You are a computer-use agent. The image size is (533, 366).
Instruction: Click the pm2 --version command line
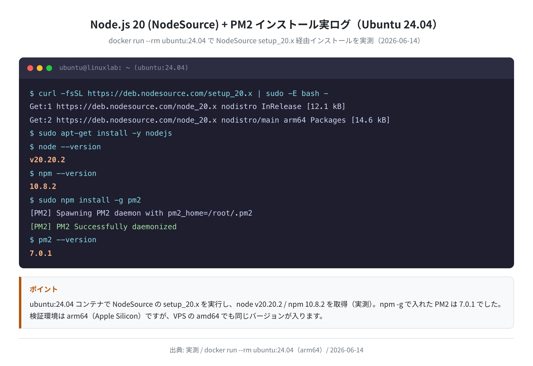pyautogui.click(x=63, y=240)
